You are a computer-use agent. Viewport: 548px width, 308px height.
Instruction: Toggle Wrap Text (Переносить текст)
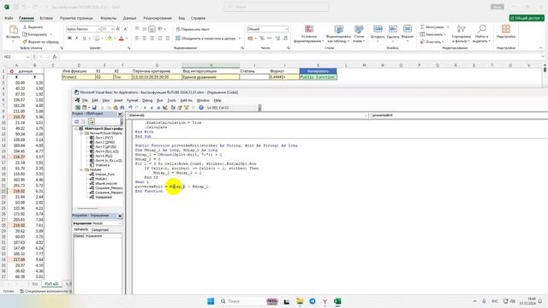point(193,29)
